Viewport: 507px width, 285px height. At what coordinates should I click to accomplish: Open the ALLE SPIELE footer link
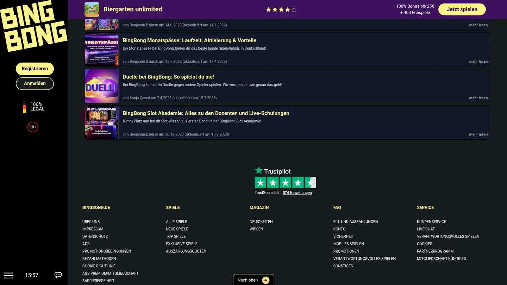(x=176, y=222)
